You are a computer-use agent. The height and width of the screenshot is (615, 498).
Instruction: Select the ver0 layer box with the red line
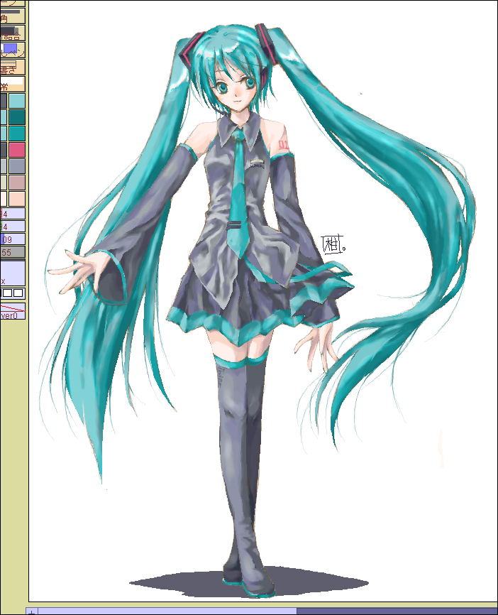13,310
